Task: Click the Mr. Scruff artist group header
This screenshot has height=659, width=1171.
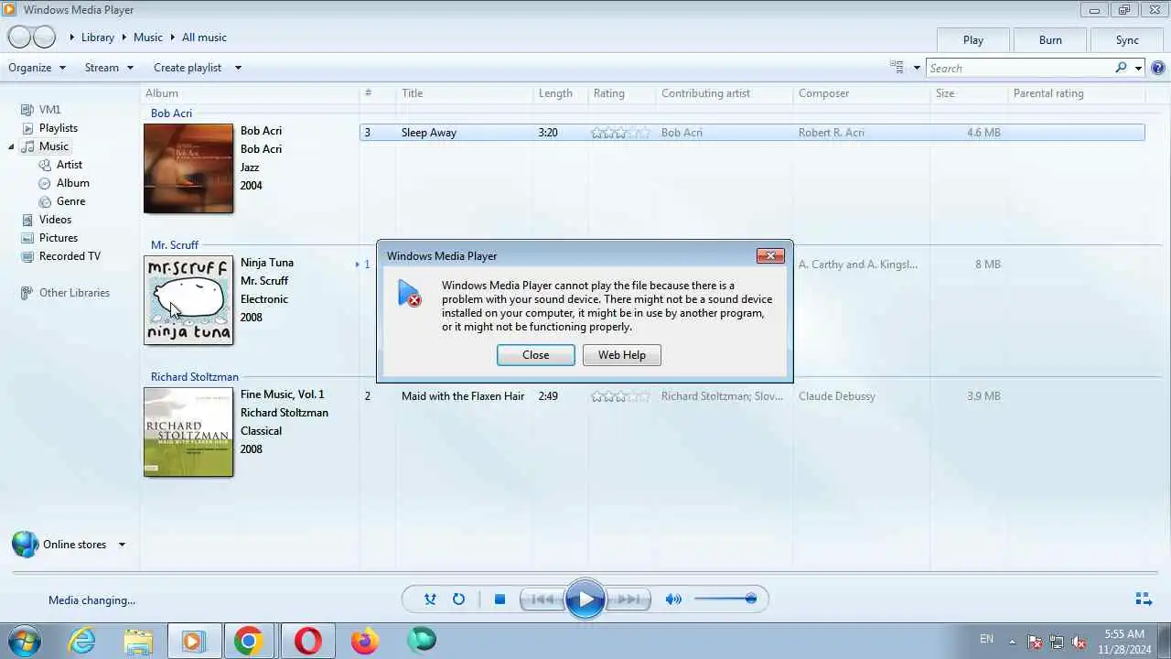Action: pos(175,245)
